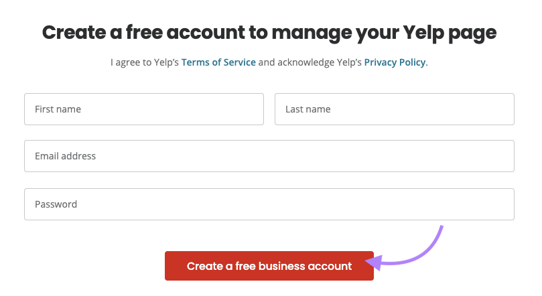Follow the blue "Privacy Policy" hyperlink
This screenshot has width=542, height=296.
tap(395, 62)
